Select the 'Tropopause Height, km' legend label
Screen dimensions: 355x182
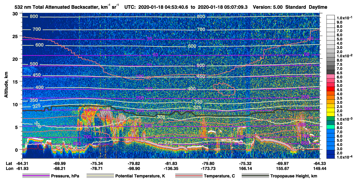tap(294, 176)
